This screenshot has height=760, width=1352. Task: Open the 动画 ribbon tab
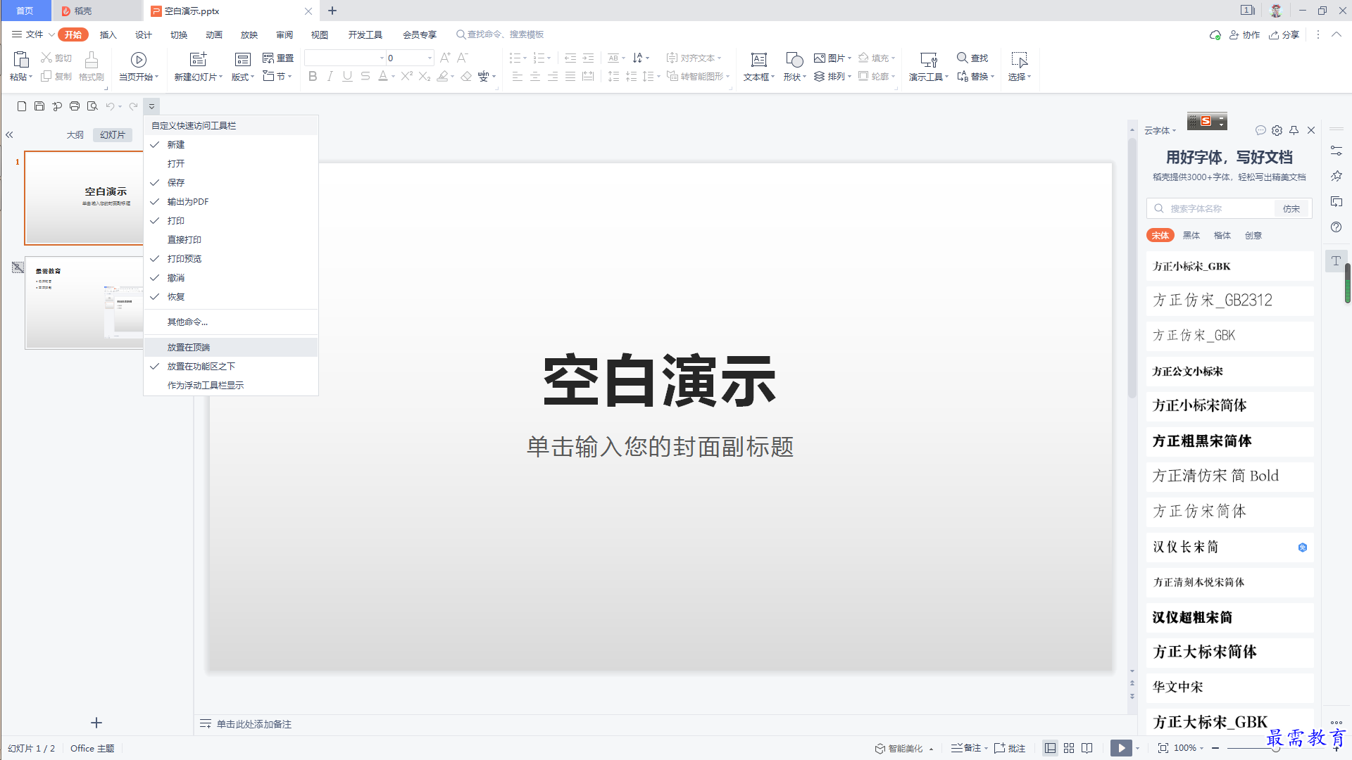213,34
